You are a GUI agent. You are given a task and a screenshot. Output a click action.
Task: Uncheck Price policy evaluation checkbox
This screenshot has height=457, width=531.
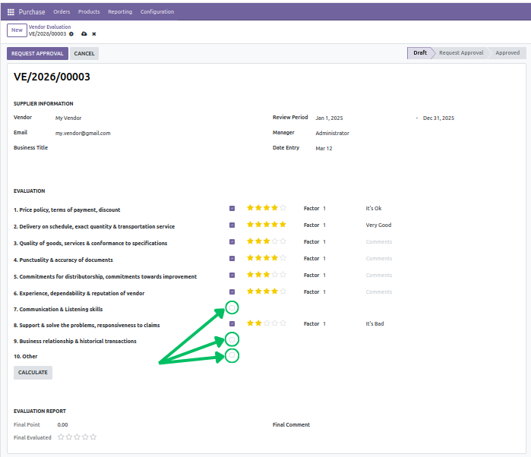(x=232, y=209)
